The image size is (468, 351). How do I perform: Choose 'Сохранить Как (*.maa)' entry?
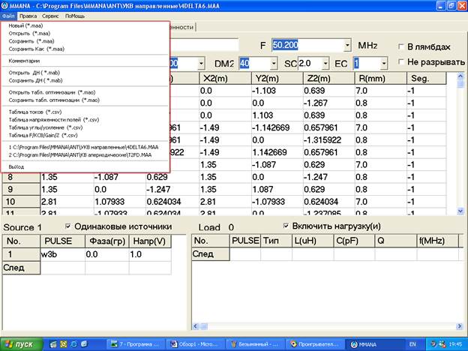pyautogui.click(x=37, y=49)
